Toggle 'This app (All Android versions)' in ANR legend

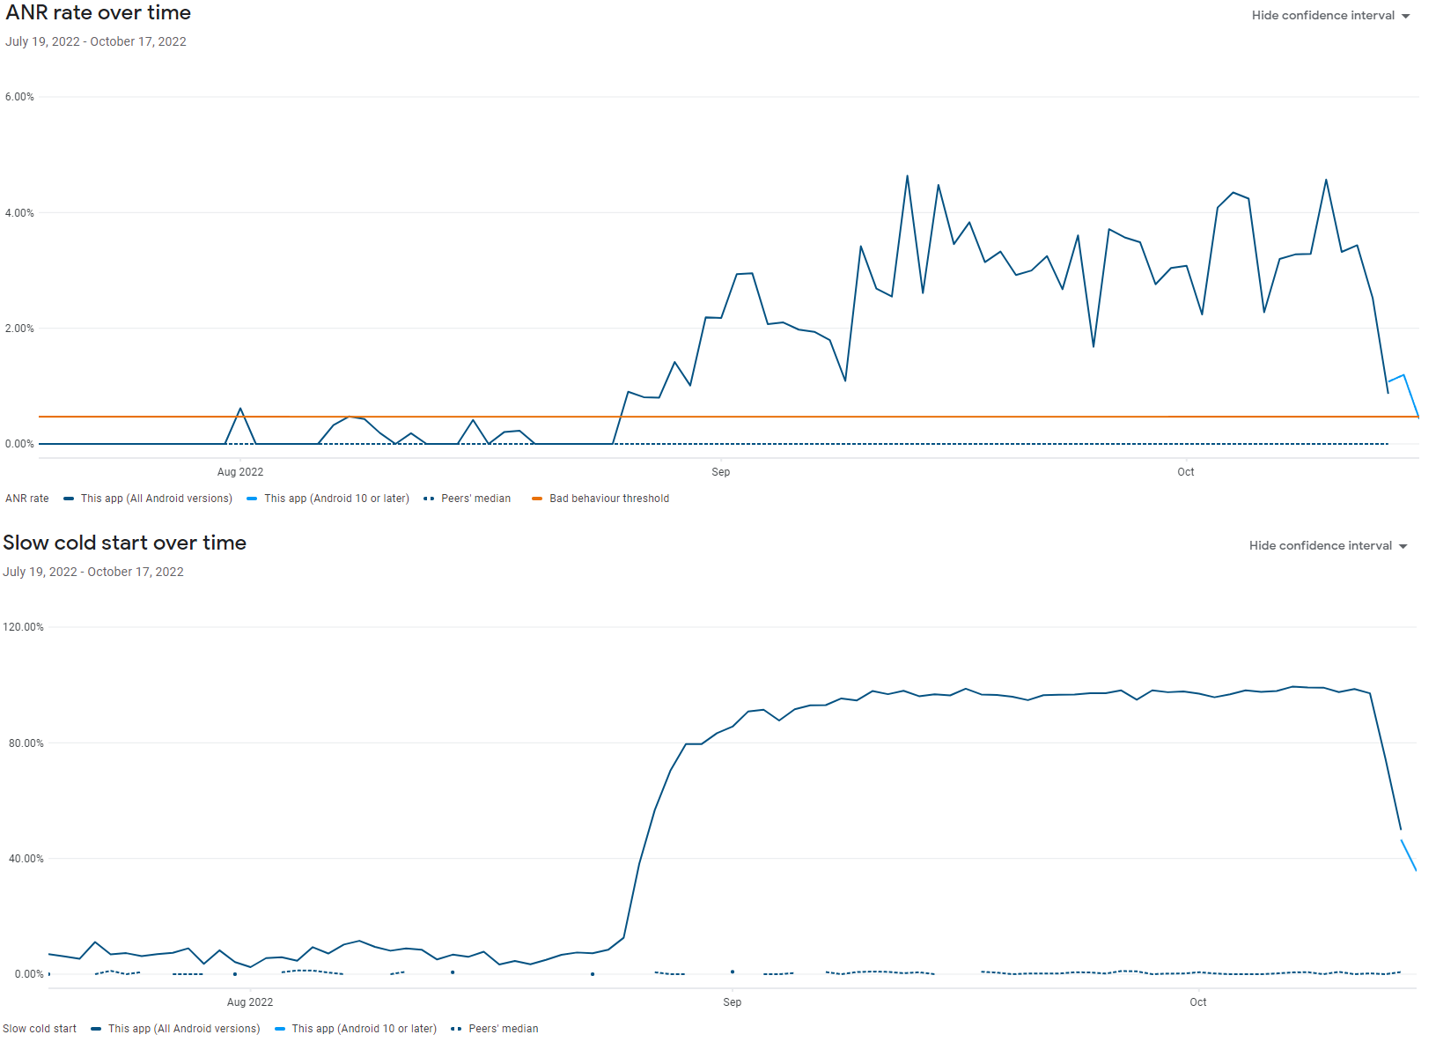157,499
